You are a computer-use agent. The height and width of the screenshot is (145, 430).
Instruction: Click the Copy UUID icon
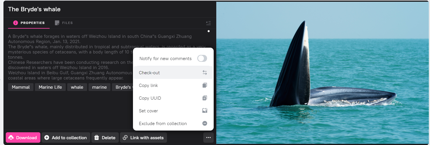(x=204, y=98)
